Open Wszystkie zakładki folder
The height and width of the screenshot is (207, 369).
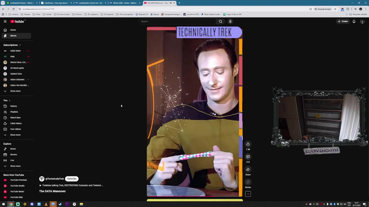[358, 14]
